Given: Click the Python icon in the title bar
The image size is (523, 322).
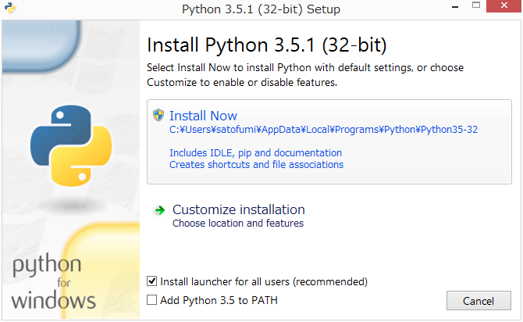Looking at the screenshot, I should pos(10,8).
